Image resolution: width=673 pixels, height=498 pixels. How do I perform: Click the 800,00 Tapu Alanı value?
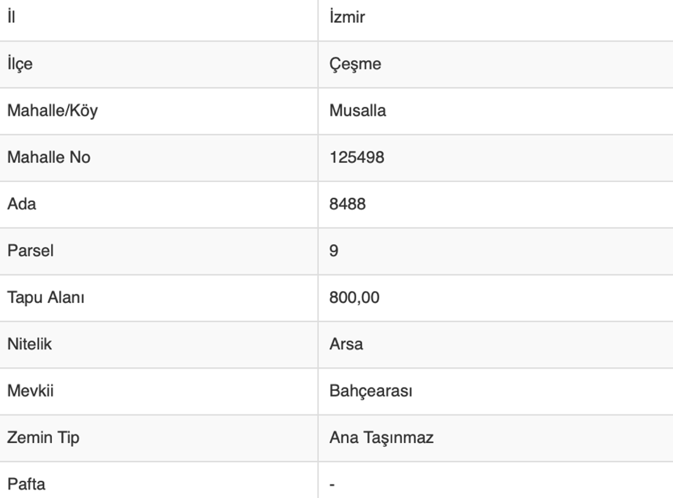pyautogui.click(x=354, y=298)
